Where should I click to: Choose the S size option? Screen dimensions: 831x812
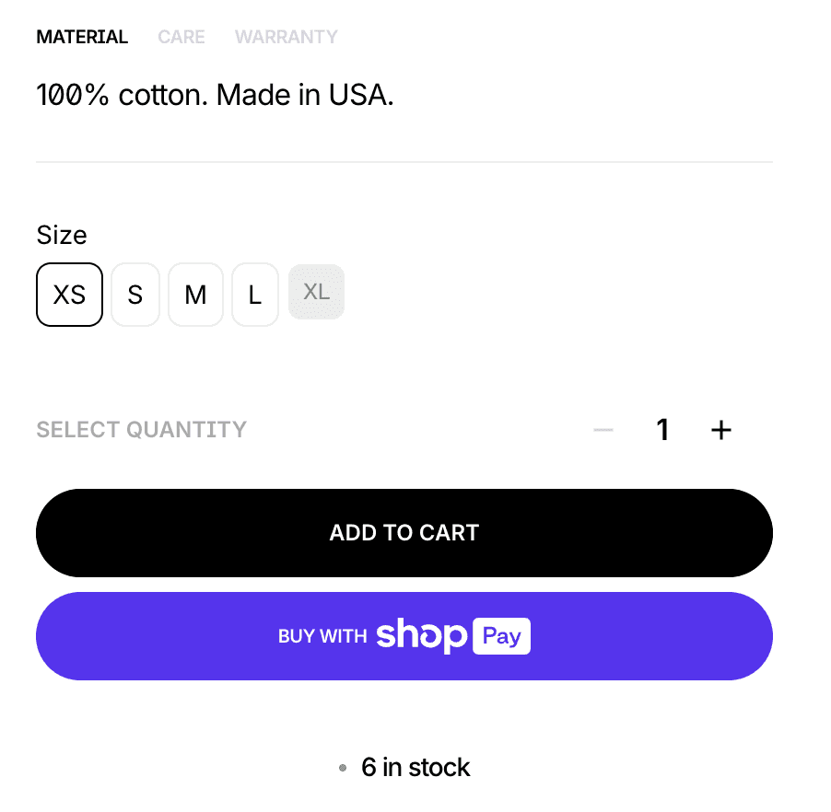tap(135, 295)
